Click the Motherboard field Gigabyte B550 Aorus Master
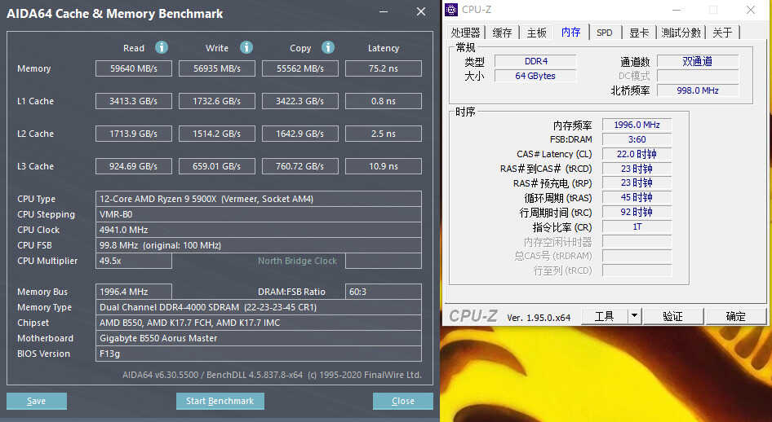The height and width of the screenshot is (422, 772). pyautogui.click(x=259, y=338)
